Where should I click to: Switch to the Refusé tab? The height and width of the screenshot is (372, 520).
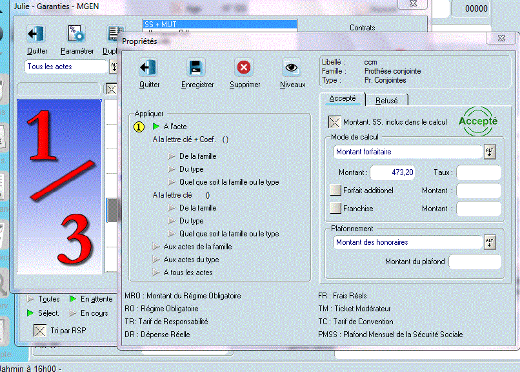[387, 100]
